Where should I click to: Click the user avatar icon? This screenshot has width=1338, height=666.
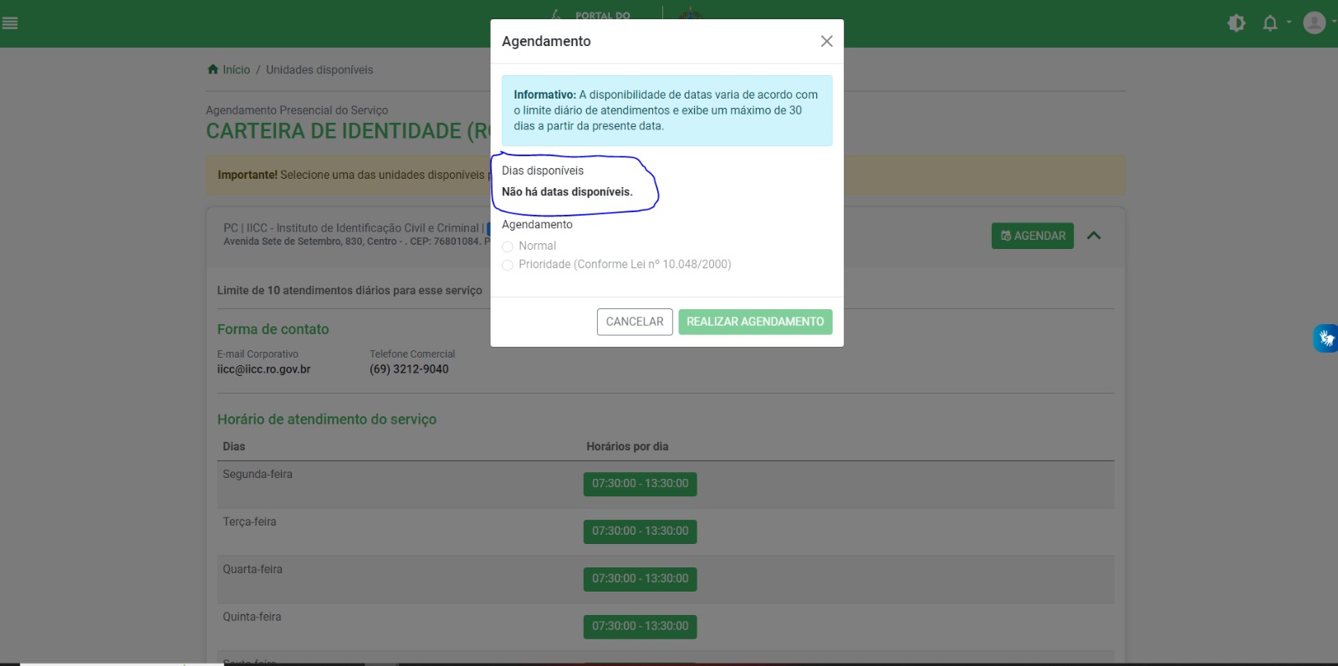click(1314, 23)
